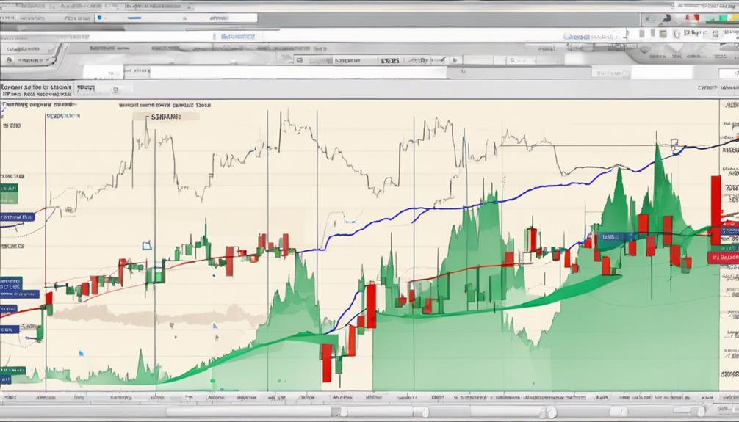Open the blue link in the address bar

click(x=237, y=36)
